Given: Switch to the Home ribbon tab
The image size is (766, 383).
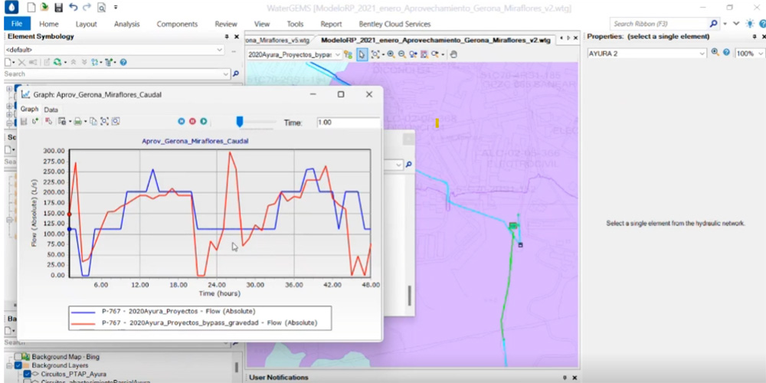Looking at the screenshot, I should (49, 24).
